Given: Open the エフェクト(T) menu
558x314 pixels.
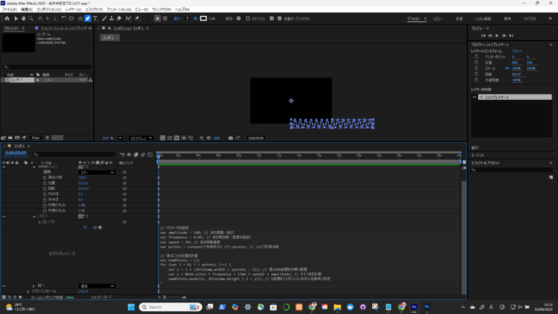Looking at the screenshot, I should (x=94, y=9).
